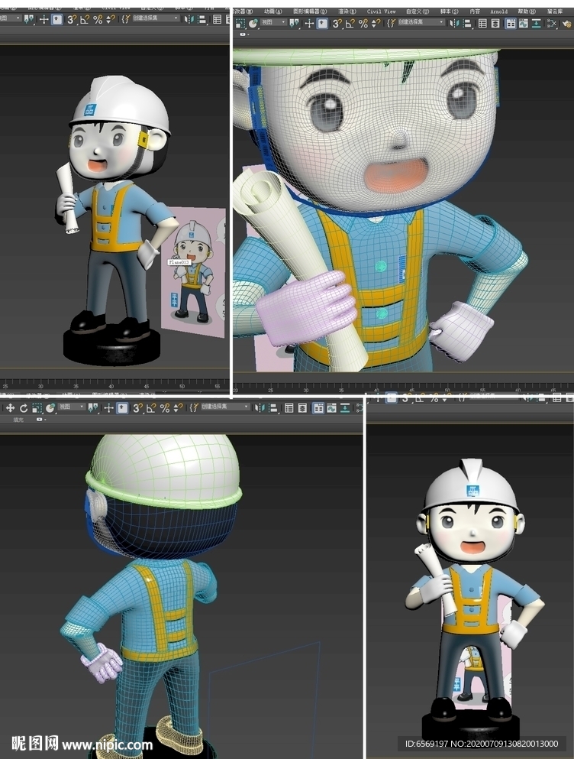Image resolution: width=574 pixels, height=759 pixels.
Task: Toggle percent snap in the top-right panel
Action: 363,23
